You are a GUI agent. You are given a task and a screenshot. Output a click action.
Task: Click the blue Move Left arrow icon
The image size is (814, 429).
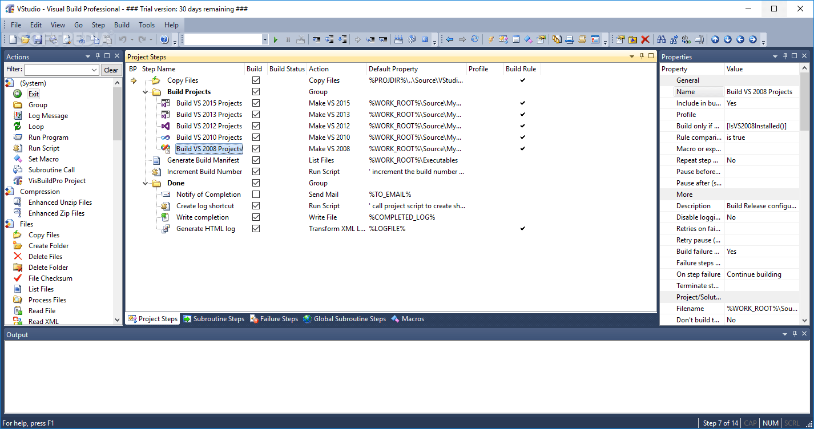tap(740, 39)
